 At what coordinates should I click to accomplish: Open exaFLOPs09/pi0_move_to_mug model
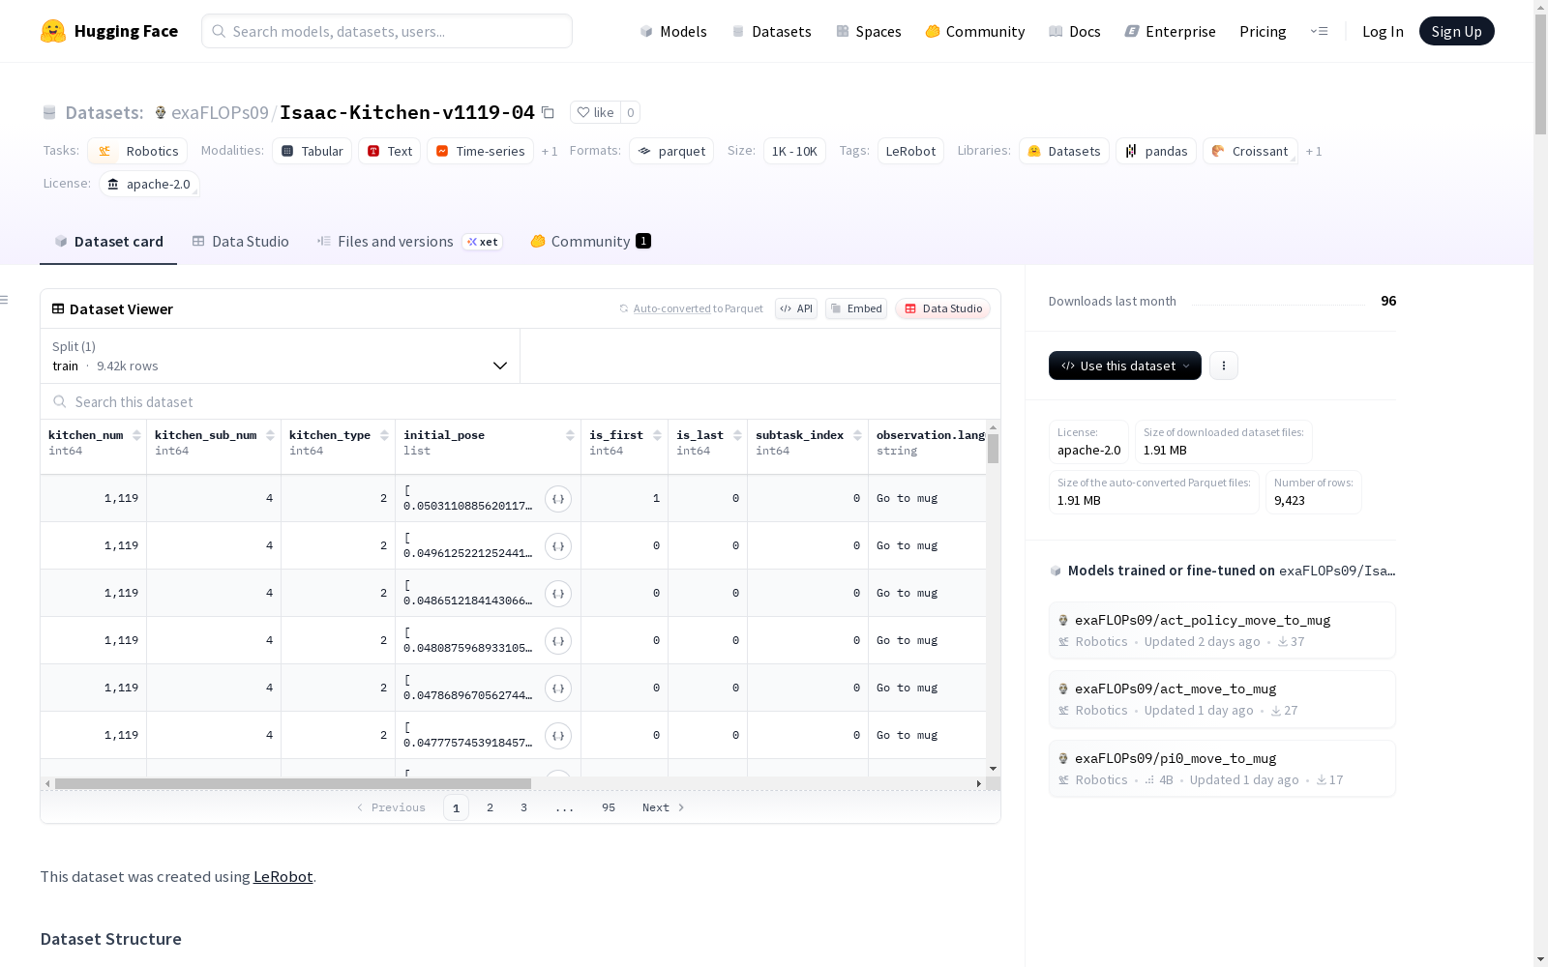pyautogui.click(x=1222, y=769)
